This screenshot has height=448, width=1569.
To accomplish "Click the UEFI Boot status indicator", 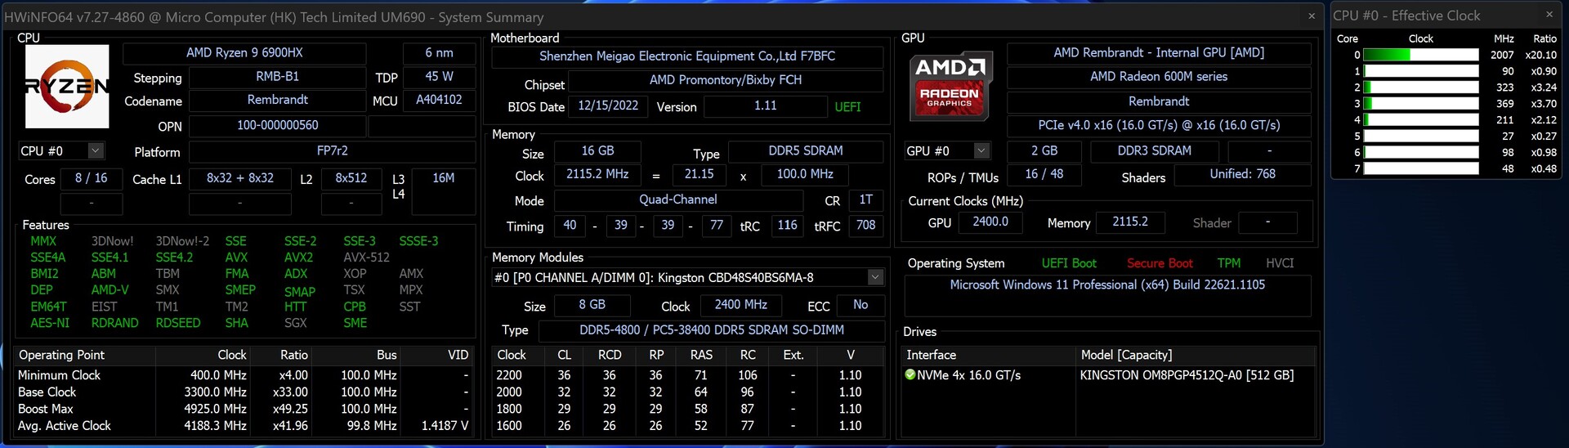I will [x=1068, y=263].
